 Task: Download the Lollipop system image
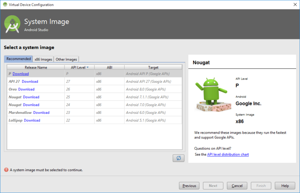click(32, 120)
